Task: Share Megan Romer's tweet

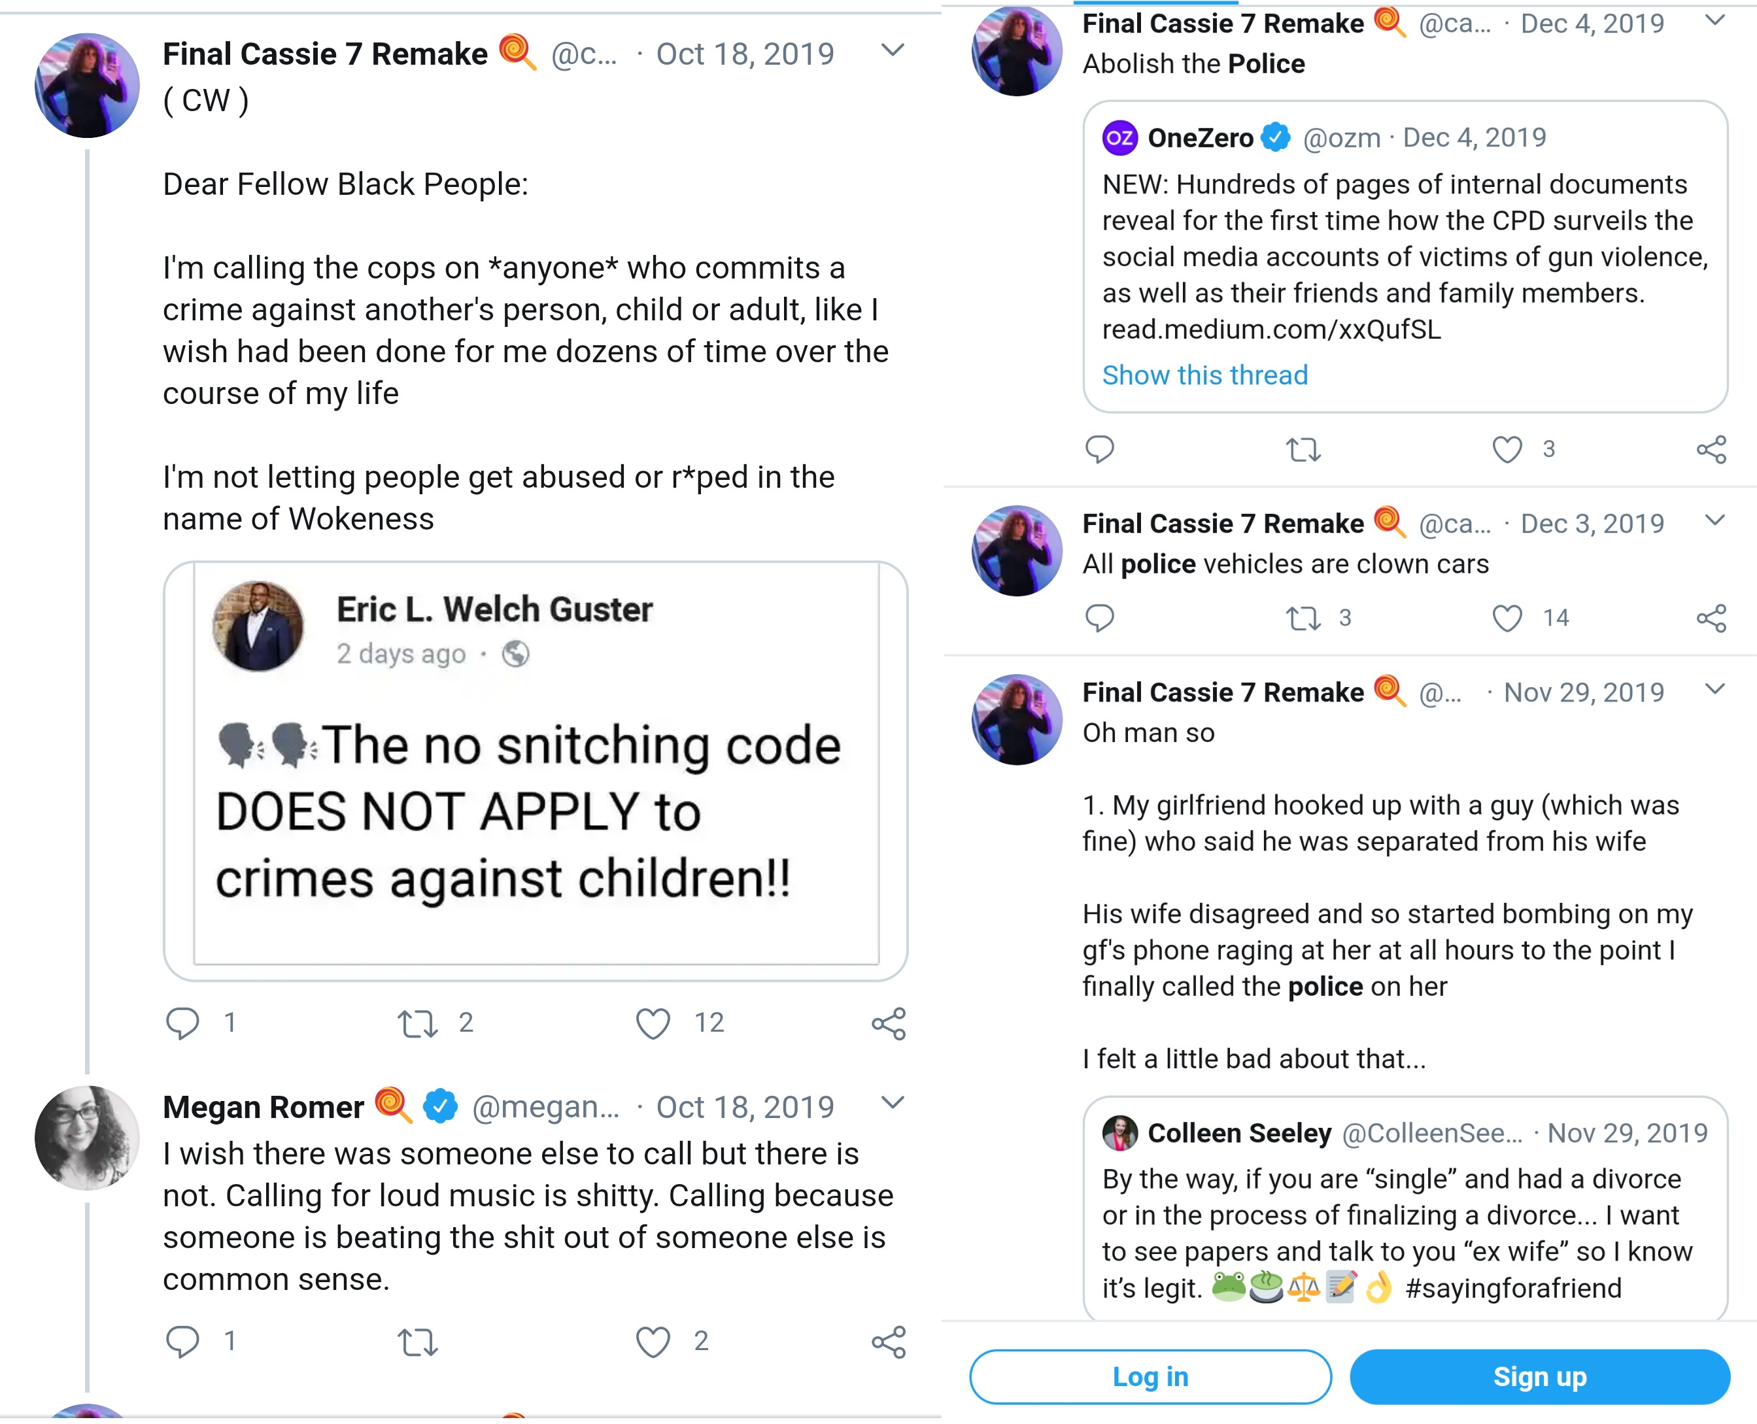Action: [889, 1341]
